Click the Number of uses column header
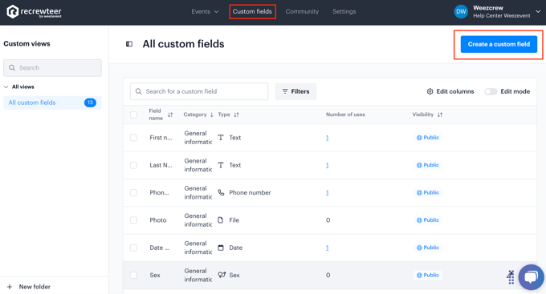The width and height of the screenshot is (546, 294). pos(345,115)
